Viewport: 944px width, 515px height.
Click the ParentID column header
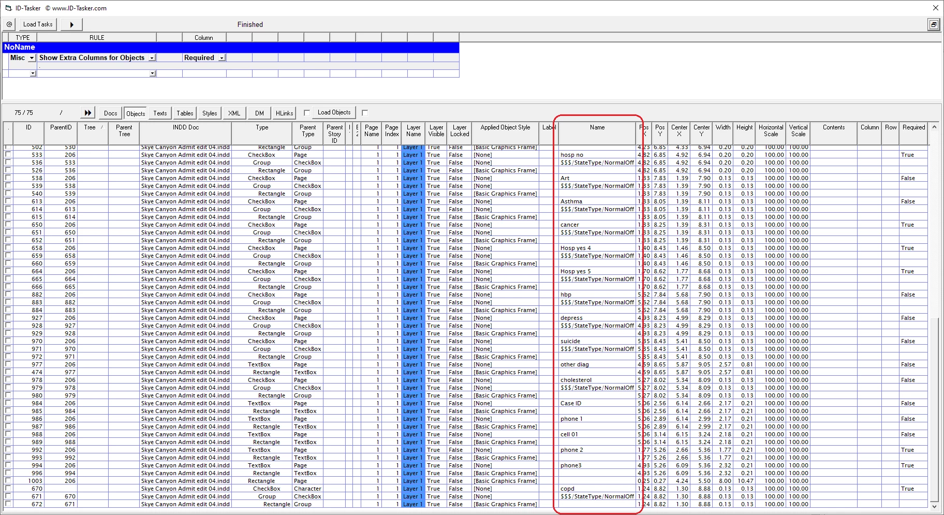pyautogui.click(x=61, y=134)
